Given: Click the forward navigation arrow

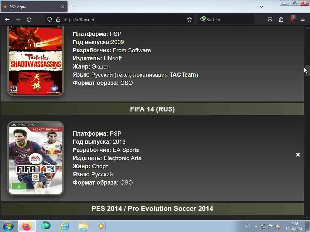Looking at the screenshot, I should [x=18, y=20].
